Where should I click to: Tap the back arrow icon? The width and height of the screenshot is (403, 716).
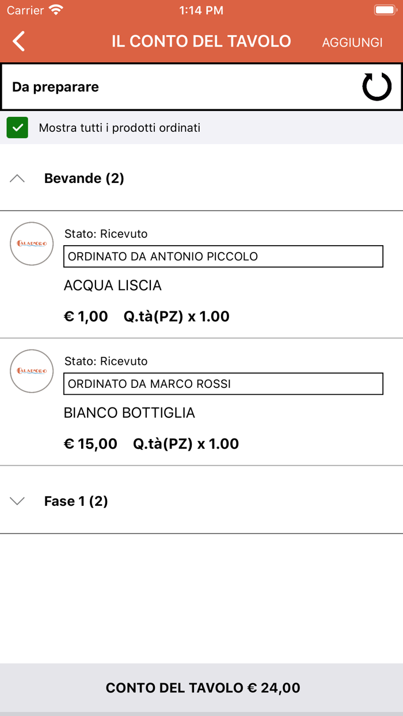19,41
